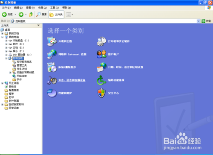
Task: Open Search (搜索) from the toolbar
Action: pos(41,15)
